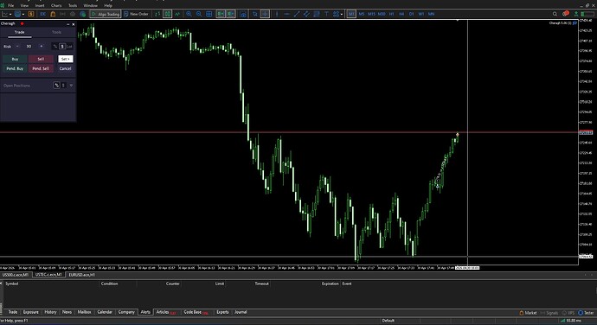The width and height of the screenshot is (597, 325).
Task: Draw a vertical line on chart
Action: (x=276, y=14)
